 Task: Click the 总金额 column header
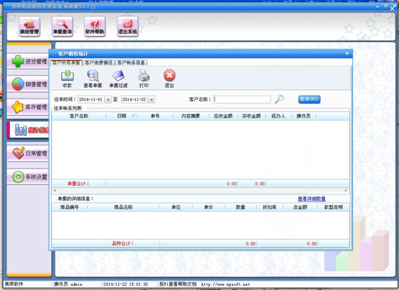click(x=300, y=207)
